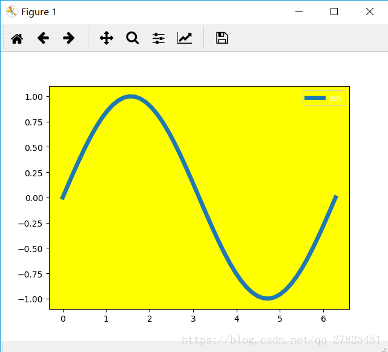The image size is (388, 352).
Task: Click the y-axis tick label 1.00
Action: pos(34,97)
